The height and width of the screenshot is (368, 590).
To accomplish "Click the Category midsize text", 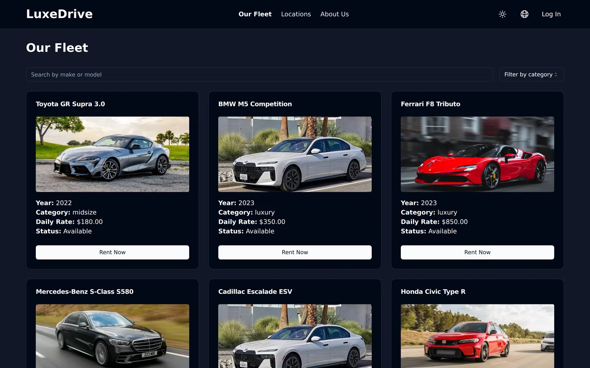I will [66, 212].
